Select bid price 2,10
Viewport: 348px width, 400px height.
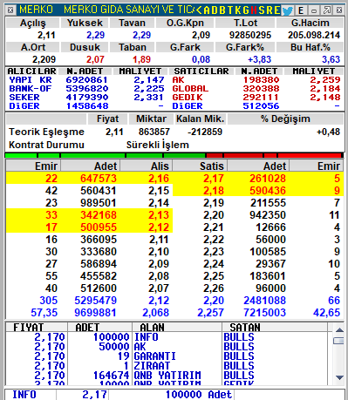point(159,252)
